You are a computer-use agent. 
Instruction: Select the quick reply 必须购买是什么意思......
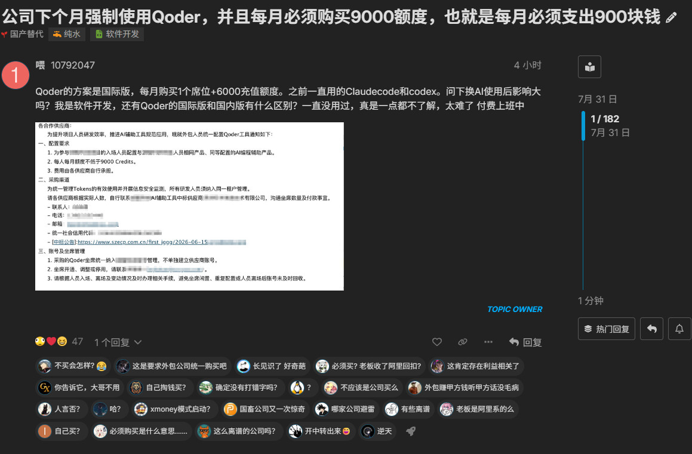point(142,431)
